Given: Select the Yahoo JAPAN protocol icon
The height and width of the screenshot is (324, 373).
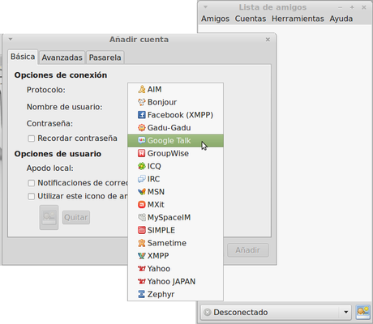Looking at the screenshot, I should (x=142, y=281).
